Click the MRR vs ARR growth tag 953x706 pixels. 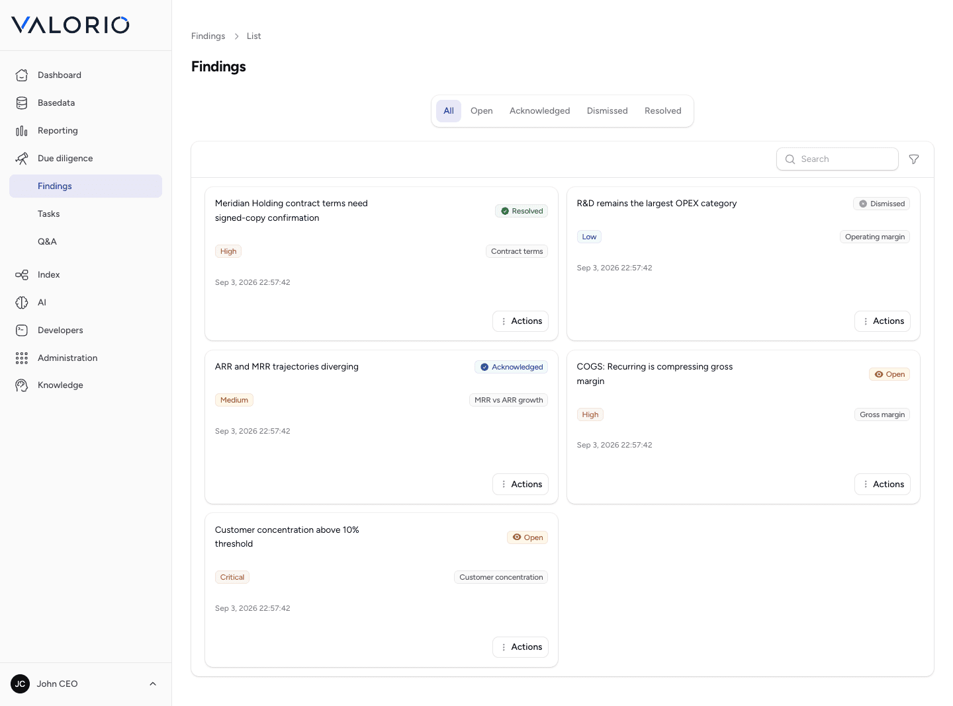pos(508,400)
